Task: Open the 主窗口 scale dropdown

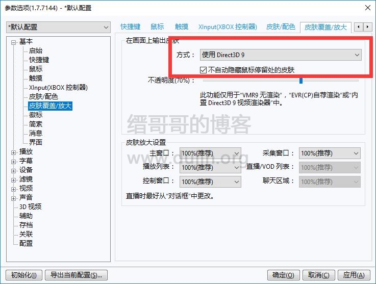Action: coord(210,153)
